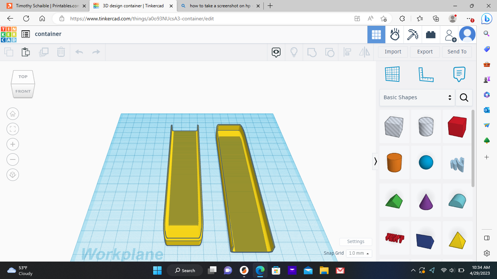This screenshot has width=497, height=279.
Task: Open the workplane Settings button
Action: pyautogui.click(x=356, y=242)
